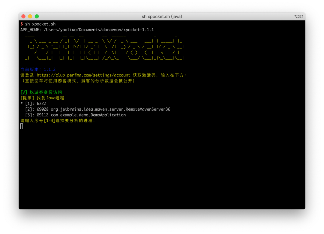Click the '请输入序号[1-3]' prompt line
The height and width of the screenshot is (234, 324).
coord(58,121)
